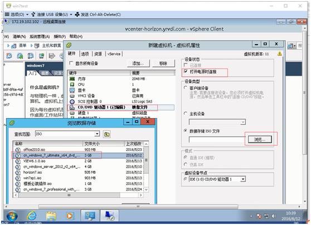Click the remove (移除) button
The height and width of the screenshot is (225, 311).
click(163, 63)
